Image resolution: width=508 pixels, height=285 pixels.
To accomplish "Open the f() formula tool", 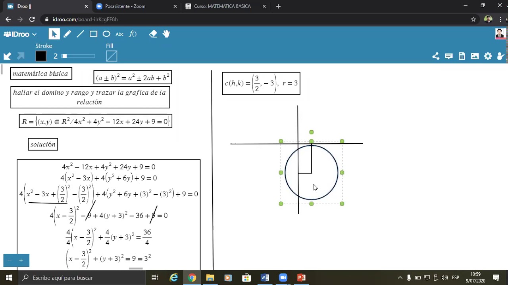I will point(133,34).
